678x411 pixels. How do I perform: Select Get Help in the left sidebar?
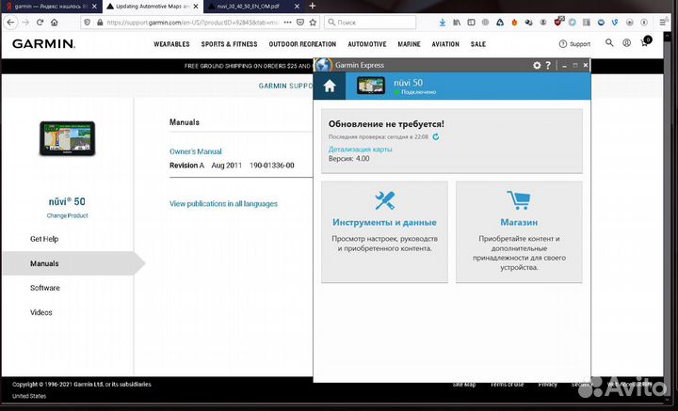(44, 239)
